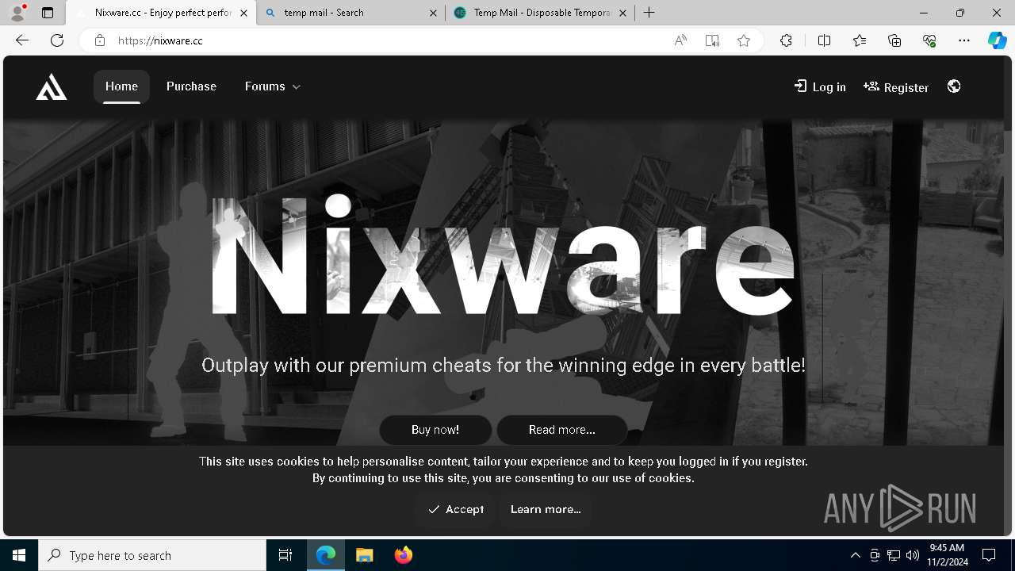Add this page to favorites star
The width and height of the screenshot is (1015, 571).
(x=744, y=40)
